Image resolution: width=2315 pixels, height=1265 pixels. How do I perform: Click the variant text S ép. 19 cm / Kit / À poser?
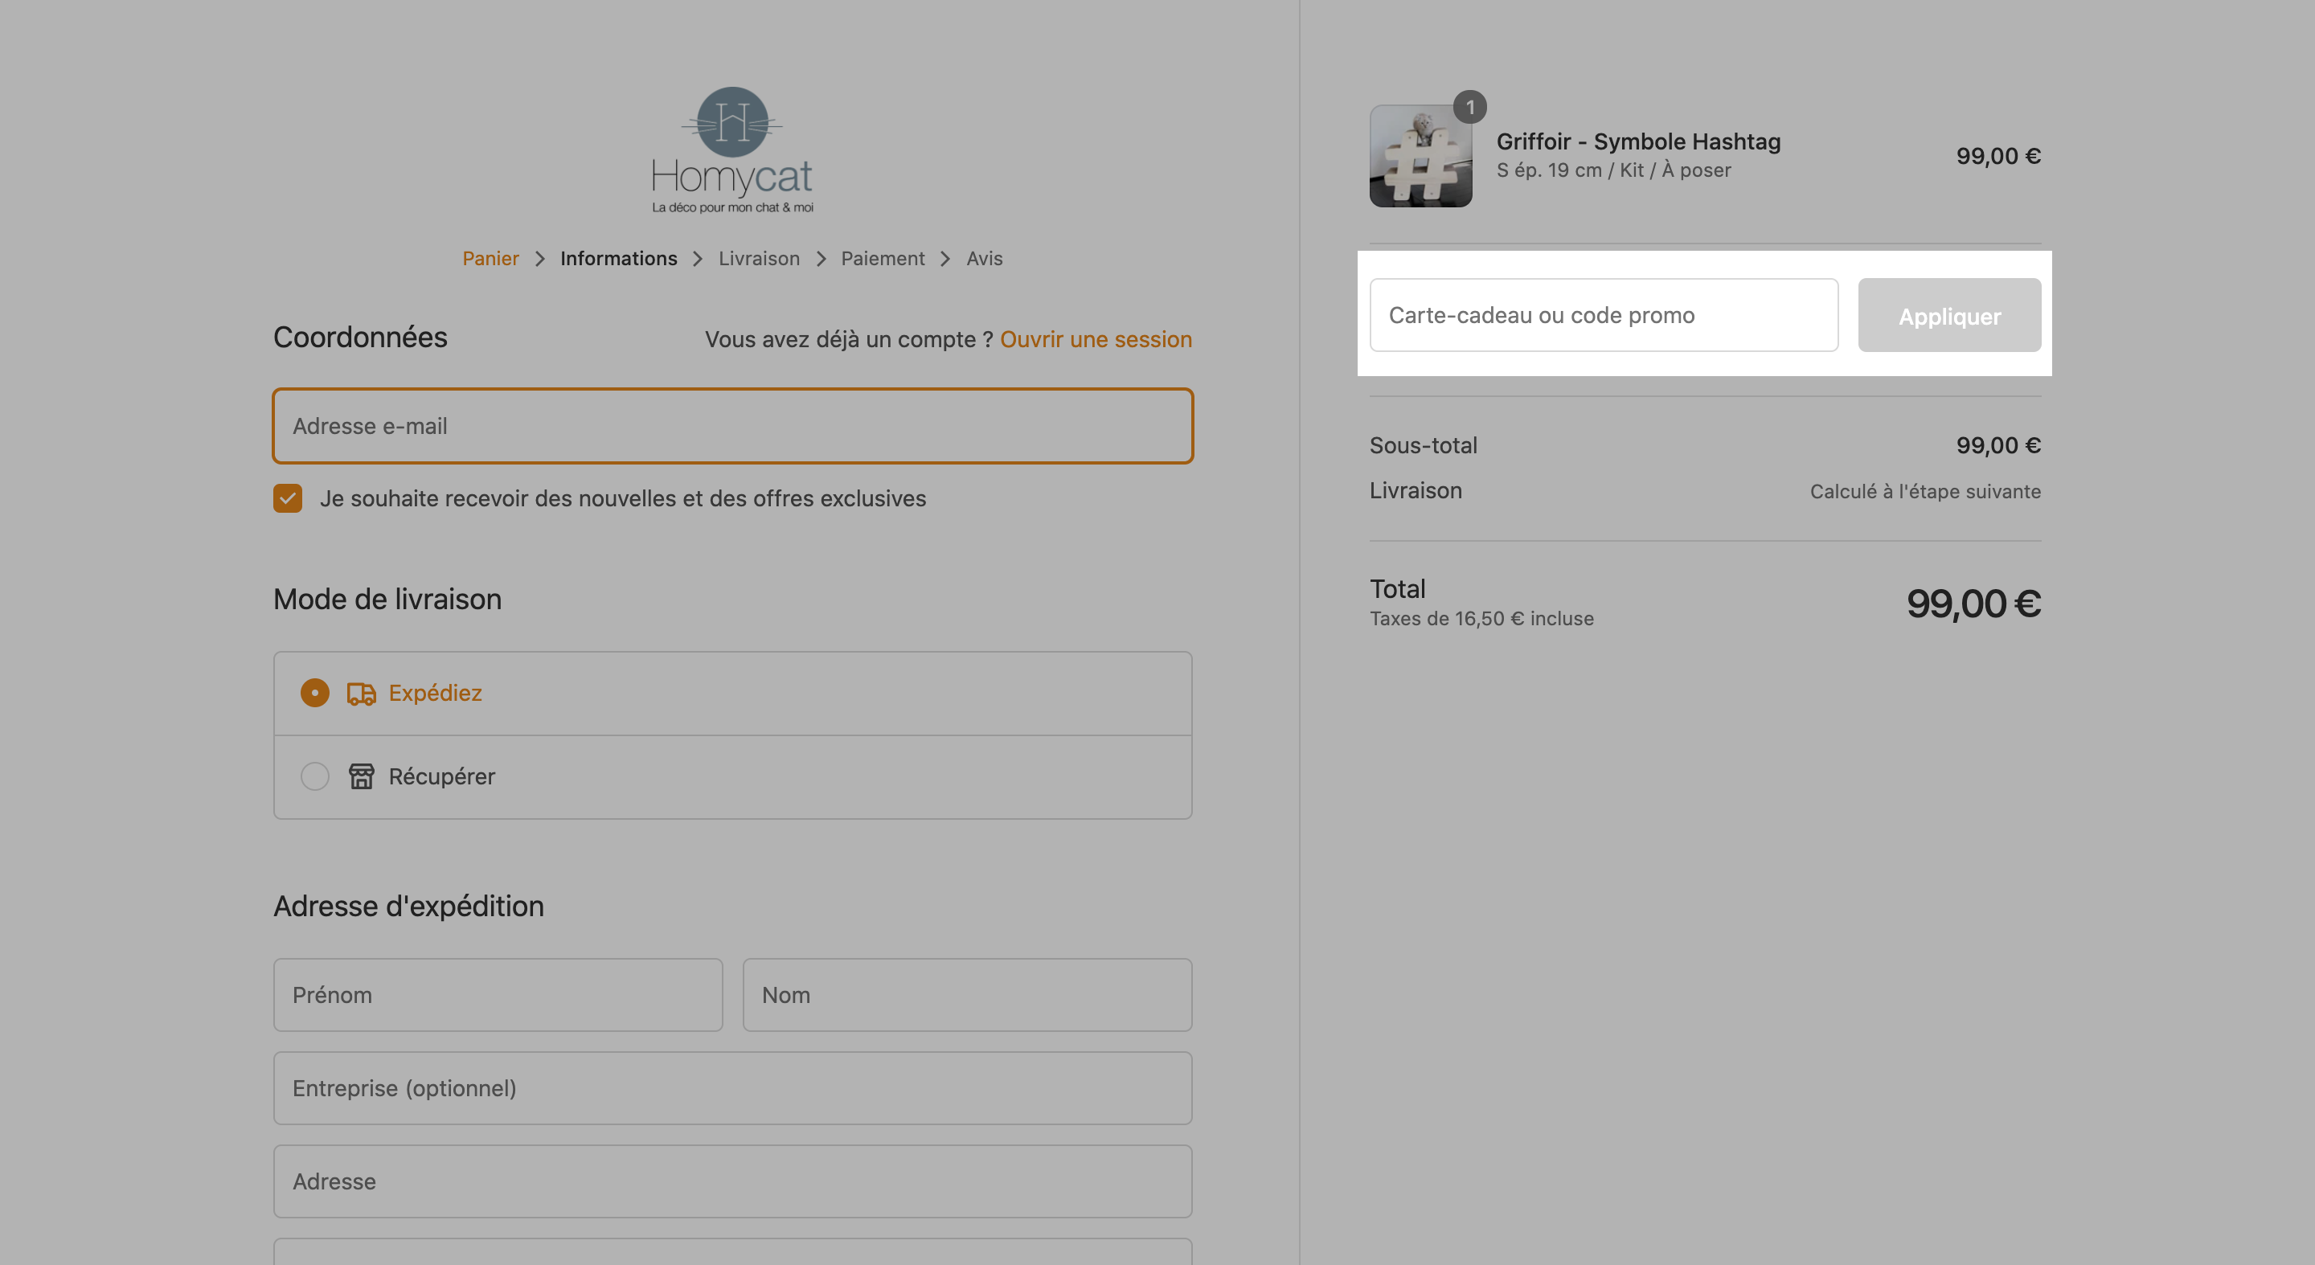coord(1613,170)
